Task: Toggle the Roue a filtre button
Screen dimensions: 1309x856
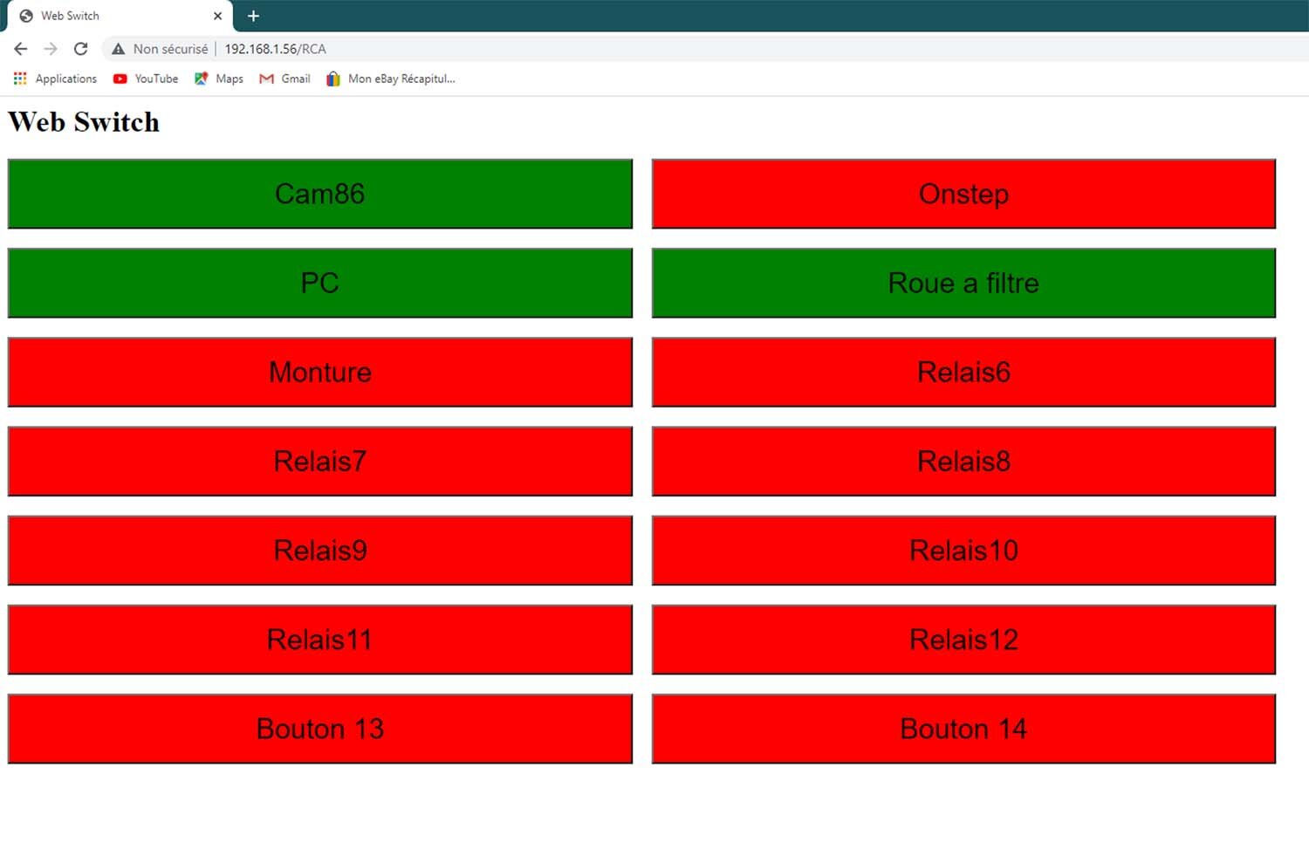Action: [963, 283]
